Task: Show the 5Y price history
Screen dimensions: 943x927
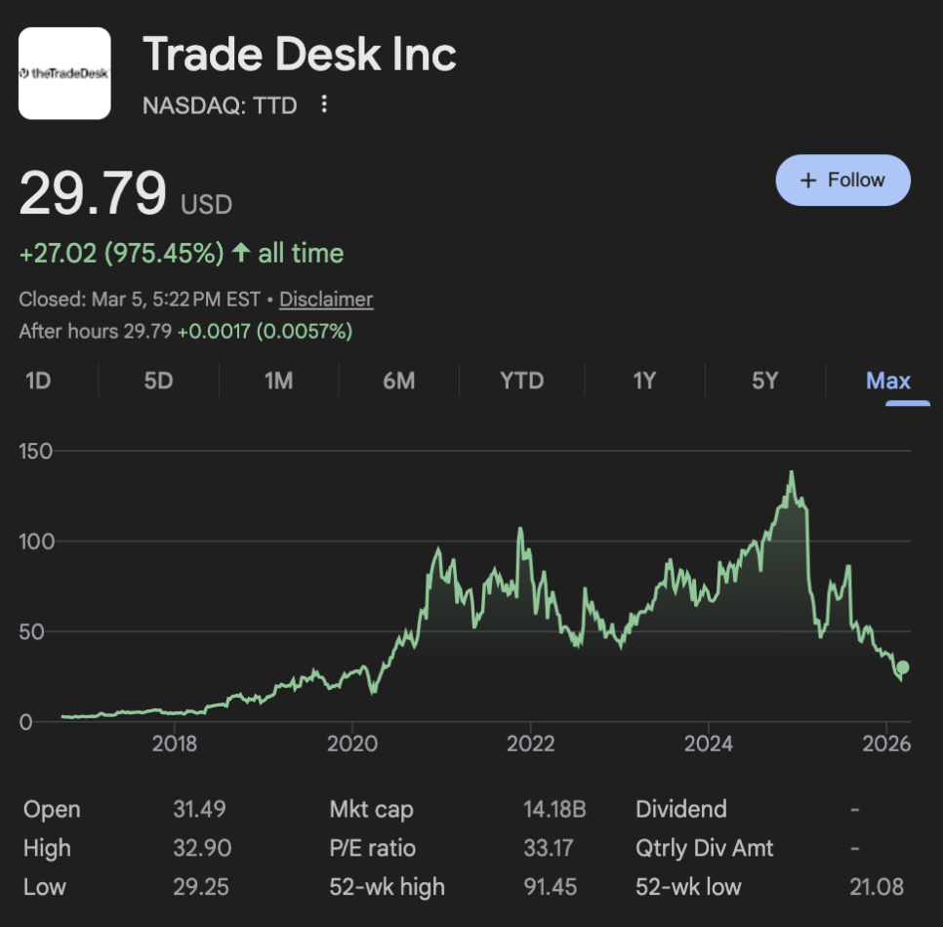Action: (x=765, y=381)
